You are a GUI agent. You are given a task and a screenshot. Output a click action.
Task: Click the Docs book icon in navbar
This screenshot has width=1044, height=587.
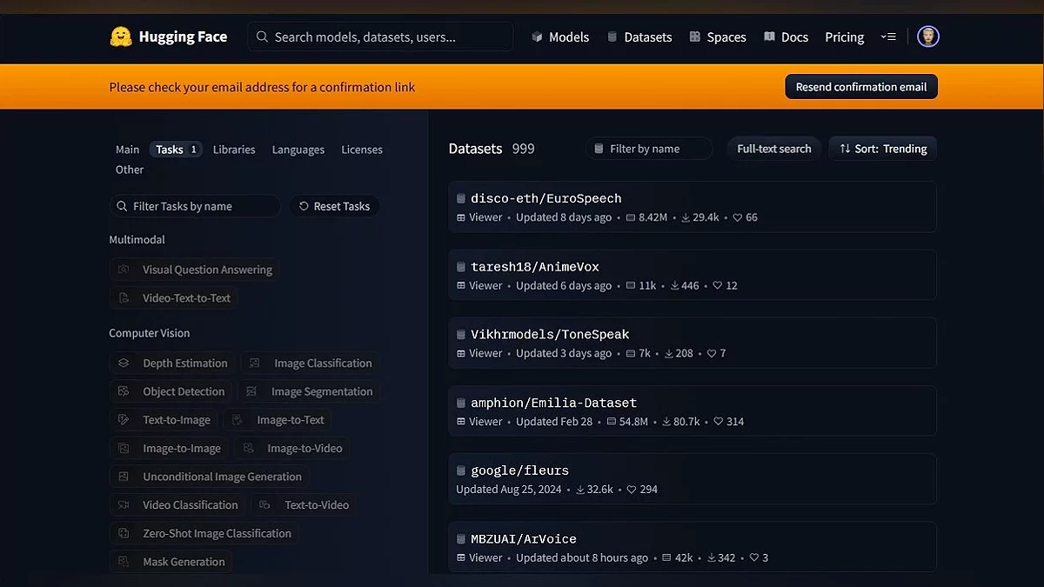pyautogui.click(x=769, y=37)
